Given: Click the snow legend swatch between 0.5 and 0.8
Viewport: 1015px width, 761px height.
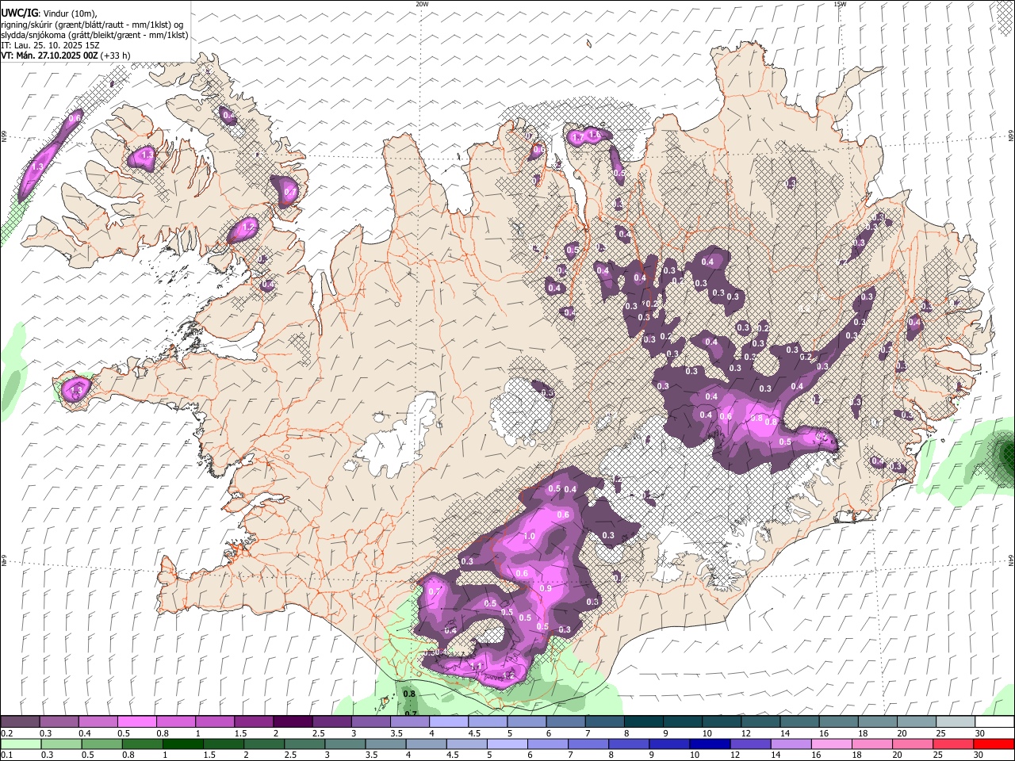Looking at the screenshot, I should tap(136, 721).
